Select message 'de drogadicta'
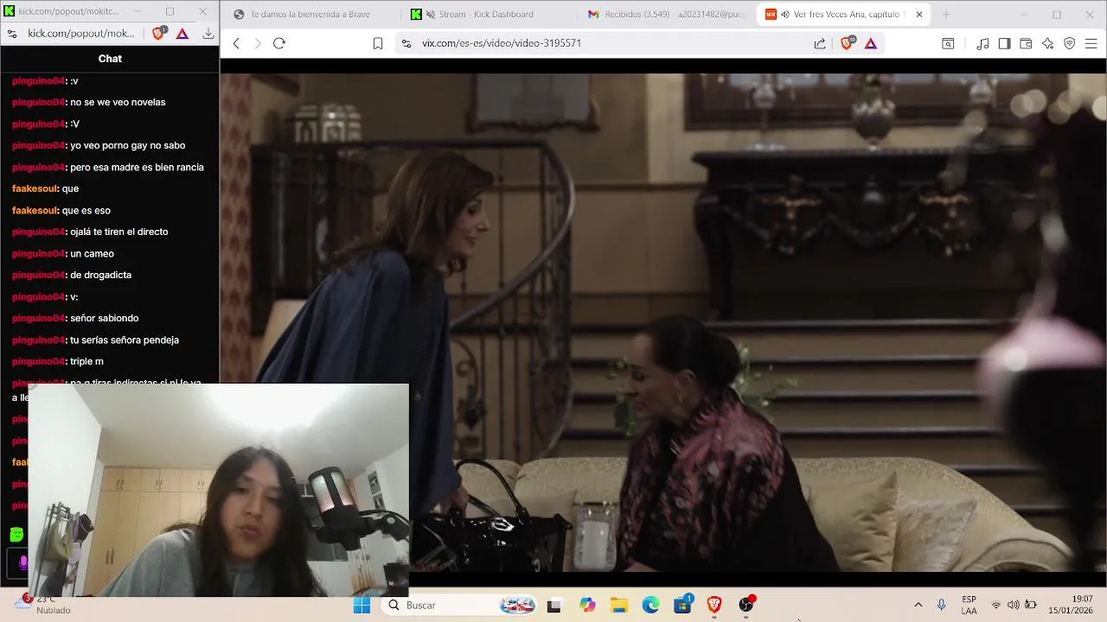Screen dimensions: 1107x622 [100, 275]
